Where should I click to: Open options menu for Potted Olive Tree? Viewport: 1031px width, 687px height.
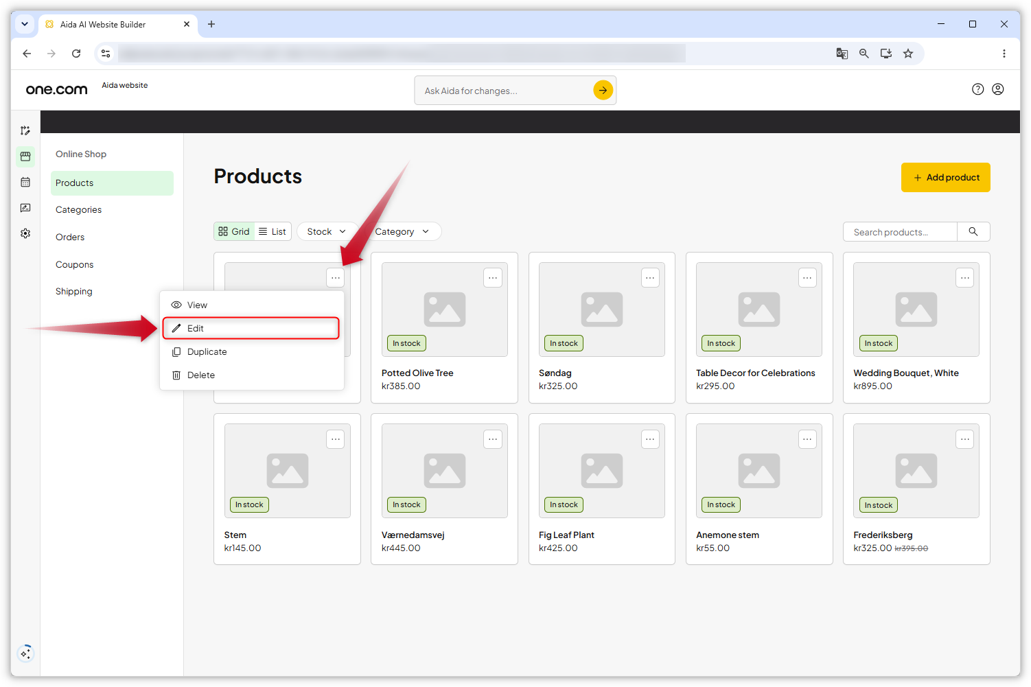point(493,278)
